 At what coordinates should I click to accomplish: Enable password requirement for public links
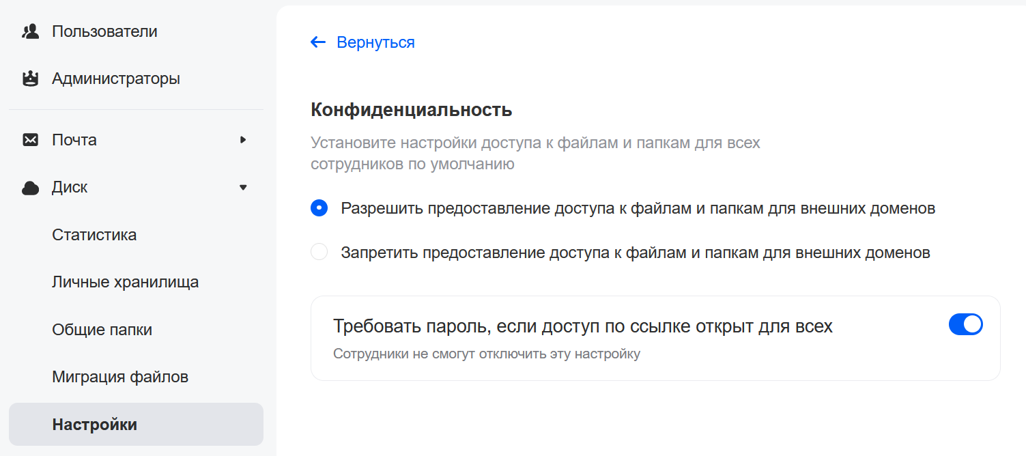tap(965, 324)
